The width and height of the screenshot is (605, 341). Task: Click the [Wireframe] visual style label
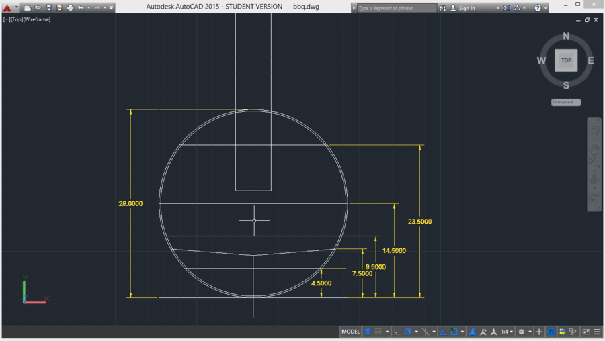tap(37, 19)
